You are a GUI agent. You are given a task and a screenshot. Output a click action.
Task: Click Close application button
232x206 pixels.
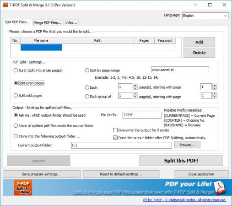(x=201, y=174)
